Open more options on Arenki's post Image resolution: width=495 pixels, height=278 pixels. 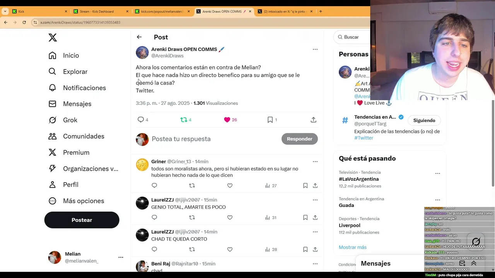pyautogui.click(x=315, y=49)
